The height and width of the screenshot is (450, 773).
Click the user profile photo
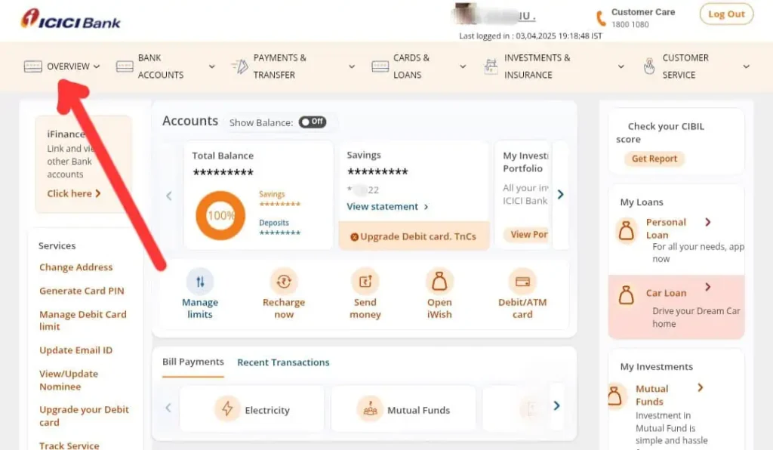[465, 14]
